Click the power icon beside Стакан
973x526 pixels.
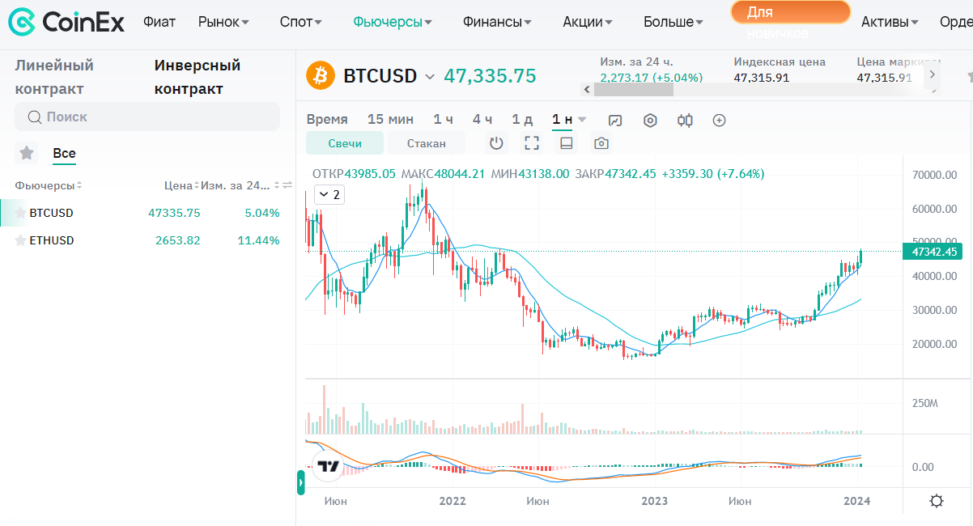pos(496,143)
